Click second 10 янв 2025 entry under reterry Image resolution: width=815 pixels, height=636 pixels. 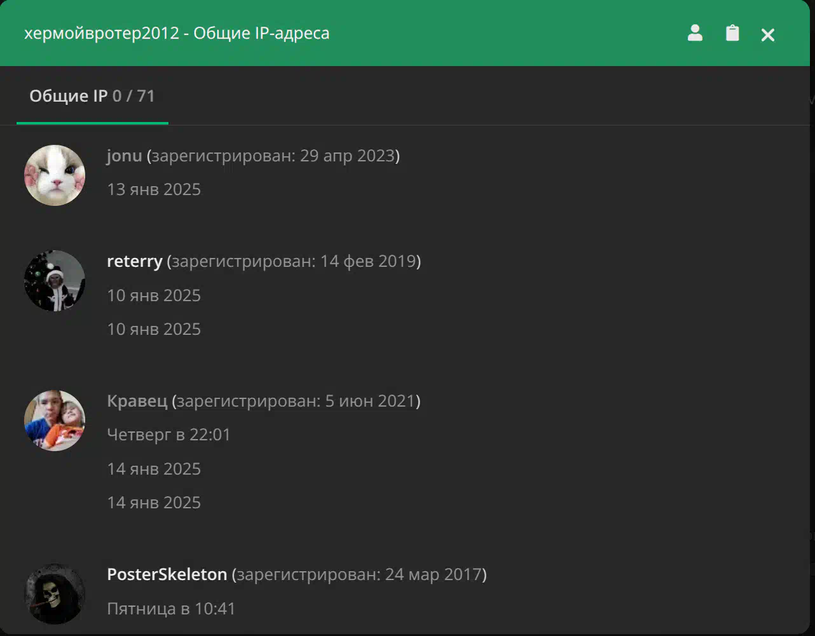(154, 329)
